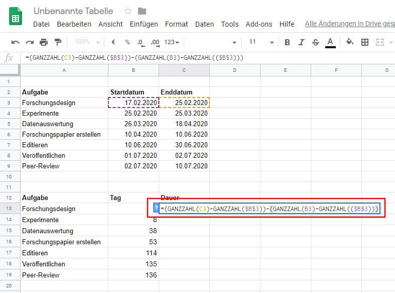This screenshot has width=395, height=293.
Task: Select column A header
Action: (64, 70)
